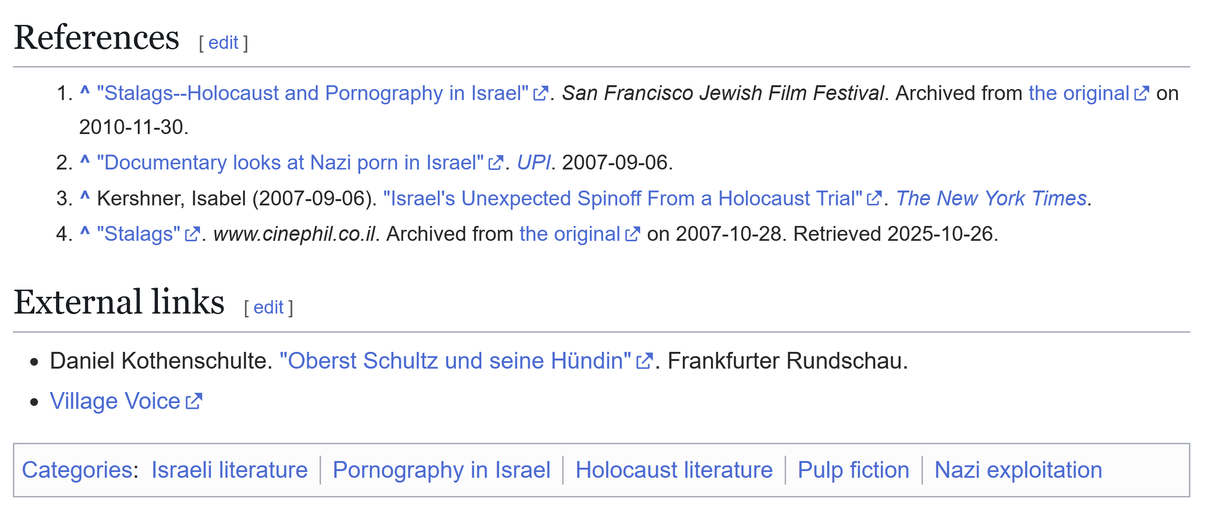
Task: Open "Stalags--Holocaust and Pornography in Israel" article
Action: [x=312, y=93]
